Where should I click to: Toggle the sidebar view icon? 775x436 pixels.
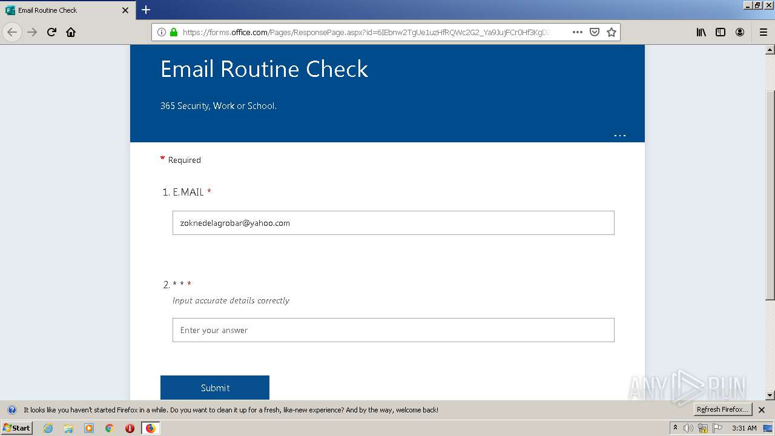coord(721,32)
